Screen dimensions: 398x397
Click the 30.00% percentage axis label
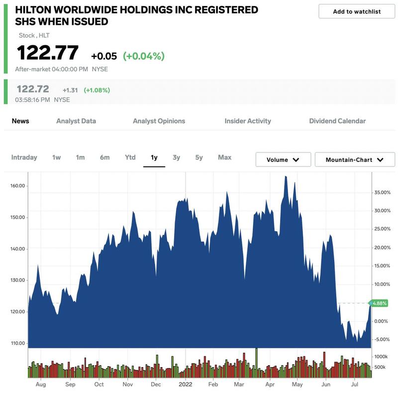(382, 211)
